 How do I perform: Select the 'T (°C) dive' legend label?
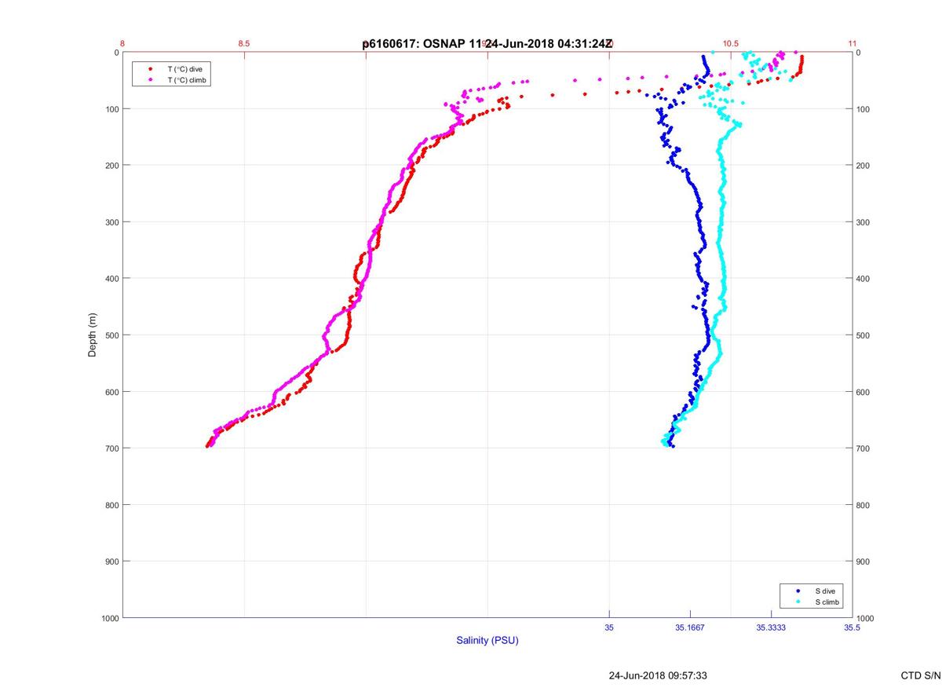[x=184, y=69]
